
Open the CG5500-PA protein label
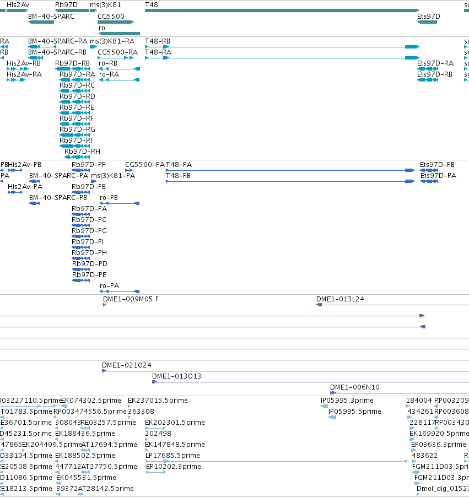[x=145, y=165]
